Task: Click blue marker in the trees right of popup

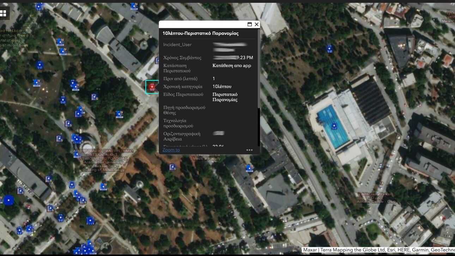Action: pos(329,49)
